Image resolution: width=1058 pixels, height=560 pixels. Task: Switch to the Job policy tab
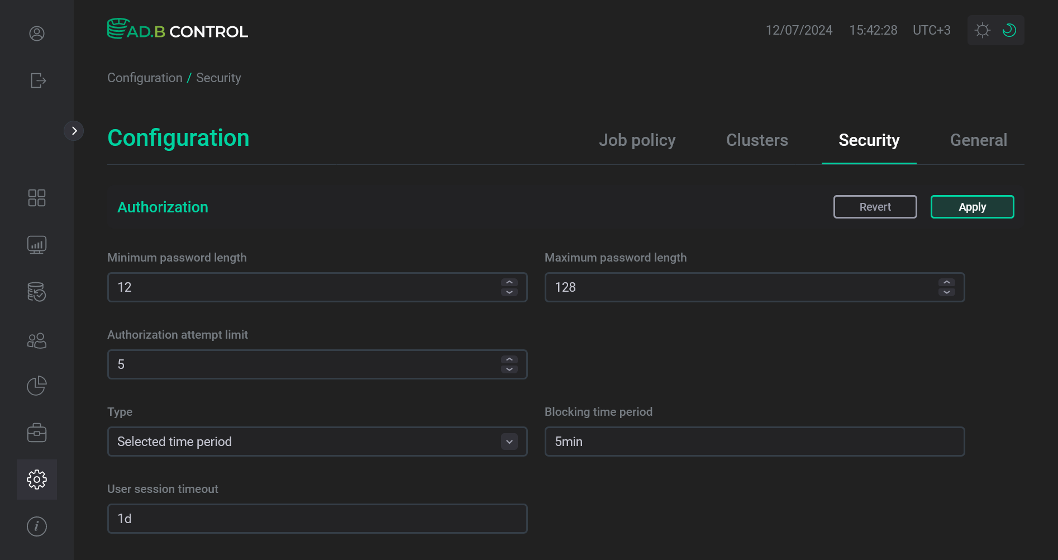pos(637,140)
